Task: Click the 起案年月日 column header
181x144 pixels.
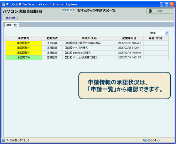Action: tap(129, 38)
